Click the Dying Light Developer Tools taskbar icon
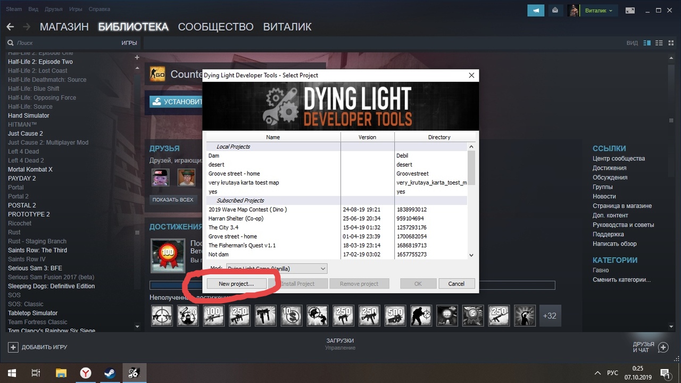The width and height of the screenshot is (681, 383). 134,373
